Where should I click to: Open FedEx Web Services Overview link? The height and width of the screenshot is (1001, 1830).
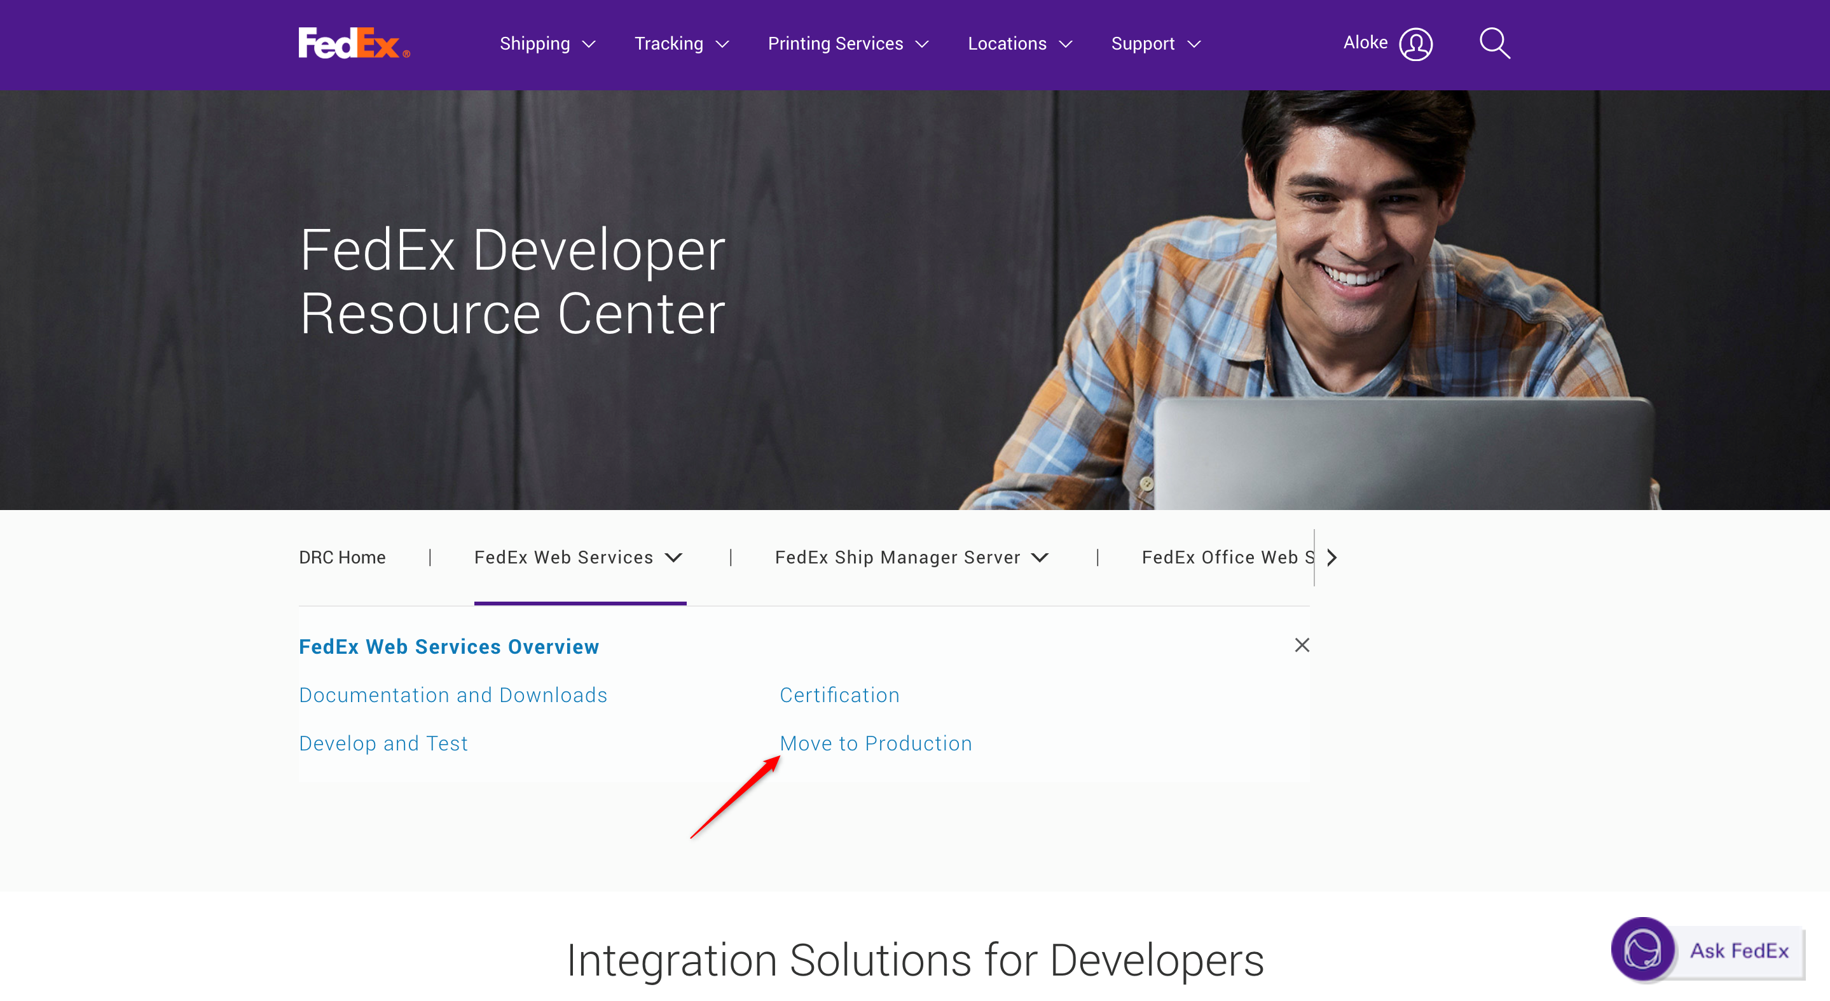[448, 647]
